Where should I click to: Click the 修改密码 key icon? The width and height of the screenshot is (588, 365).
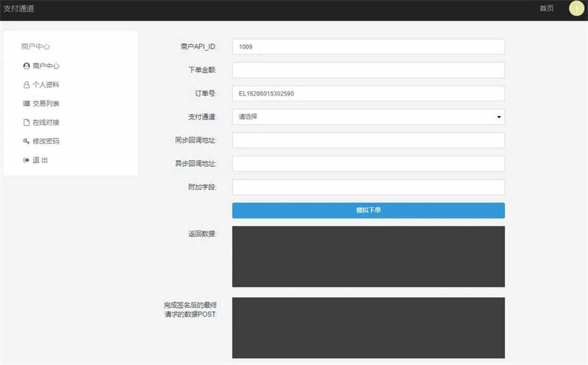[x=26, y=141]
